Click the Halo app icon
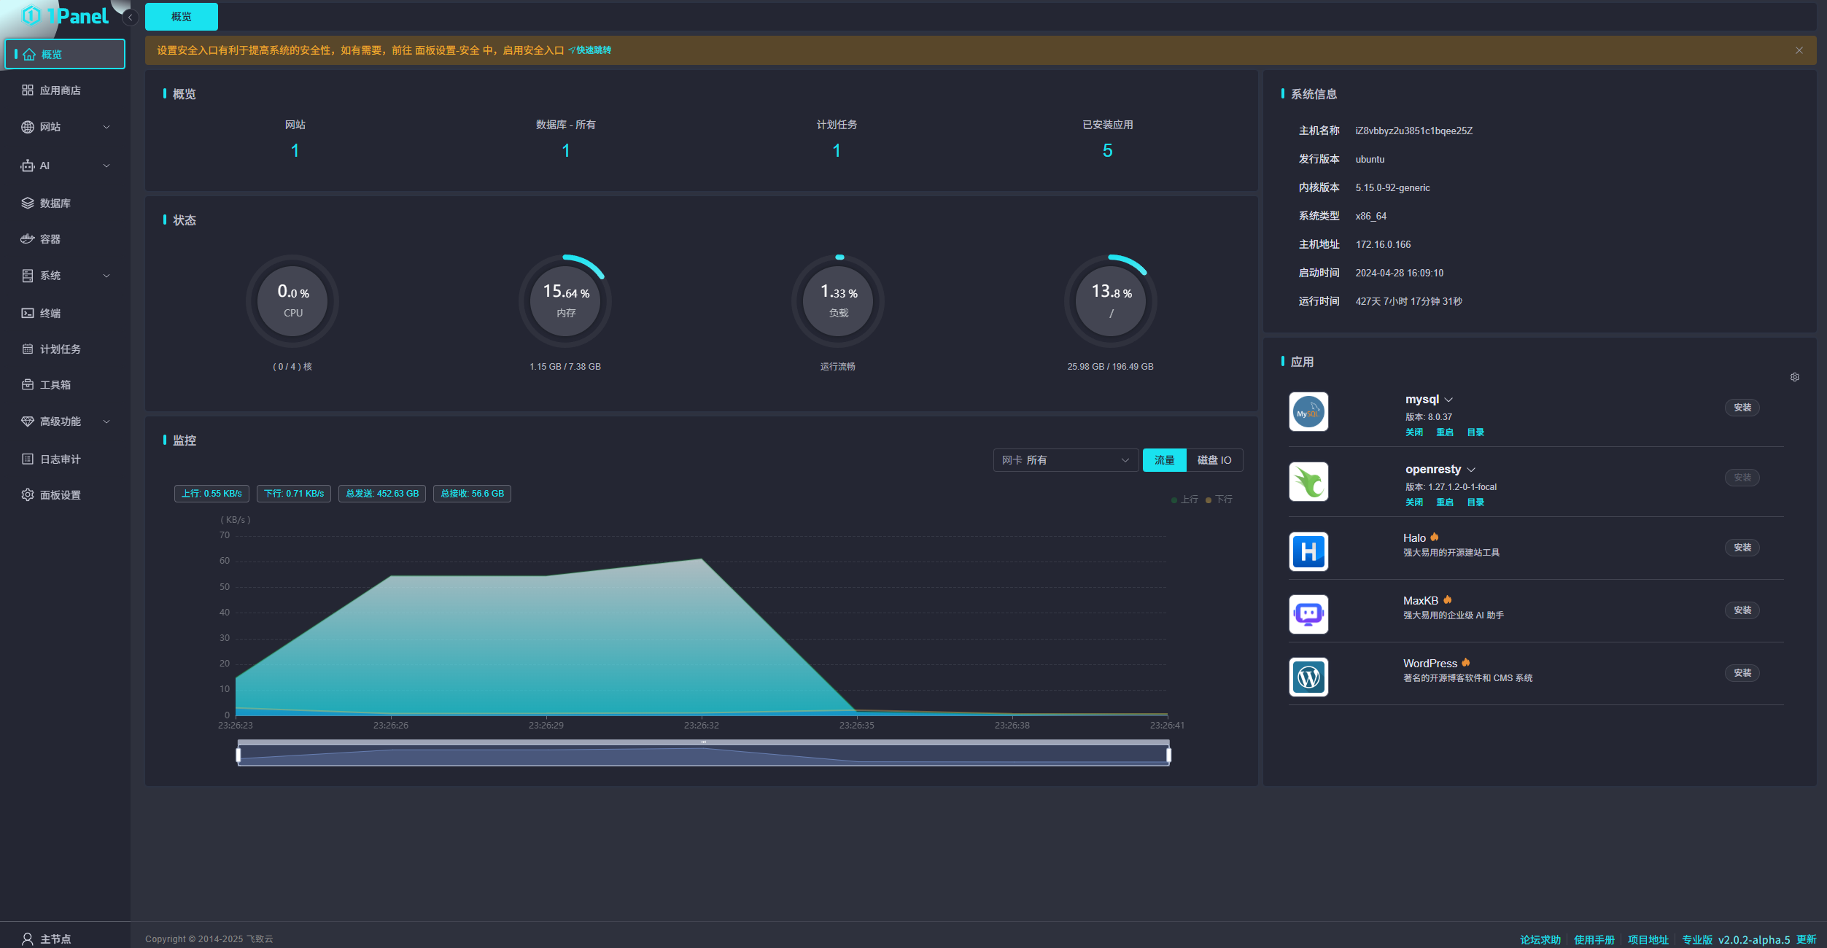Viewport: 1827px width, 948px height. pos(1308,551)
